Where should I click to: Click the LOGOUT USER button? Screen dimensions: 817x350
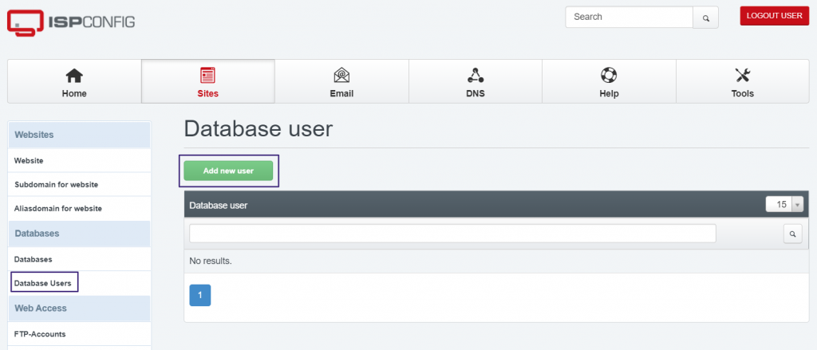(774, 16)
